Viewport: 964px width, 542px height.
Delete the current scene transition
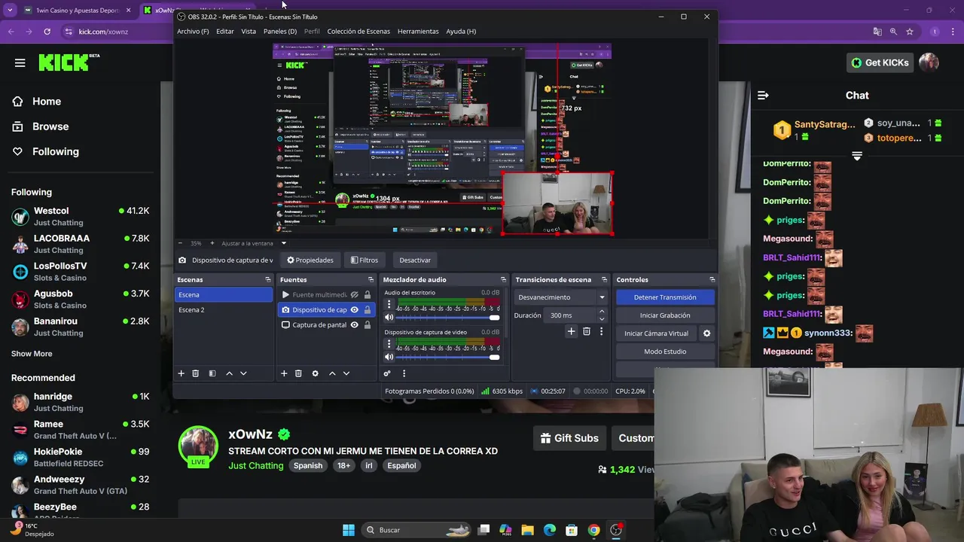[587, 331]
